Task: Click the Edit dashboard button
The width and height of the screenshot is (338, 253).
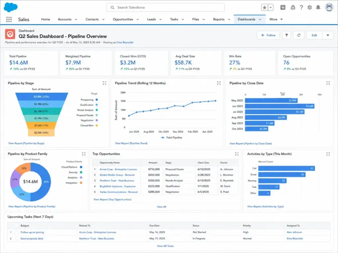Action: click(x=314, y=35)
